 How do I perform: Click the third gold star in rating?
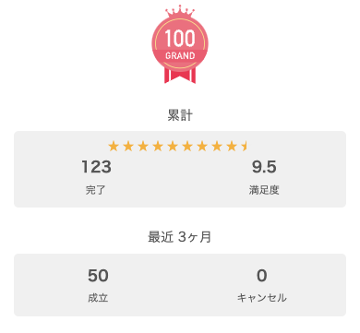pyautogui.click(x=143, y=146)
